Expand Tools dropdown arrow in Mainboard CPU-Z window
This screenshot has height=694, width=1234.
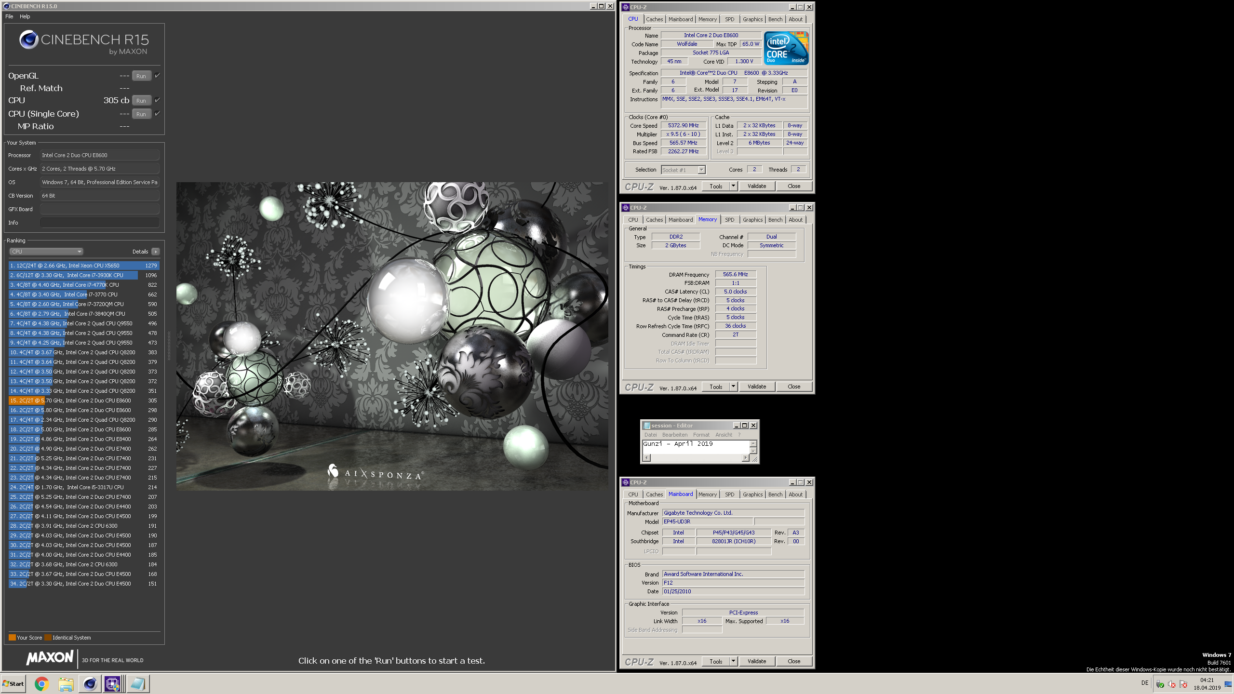click(733, 661)
